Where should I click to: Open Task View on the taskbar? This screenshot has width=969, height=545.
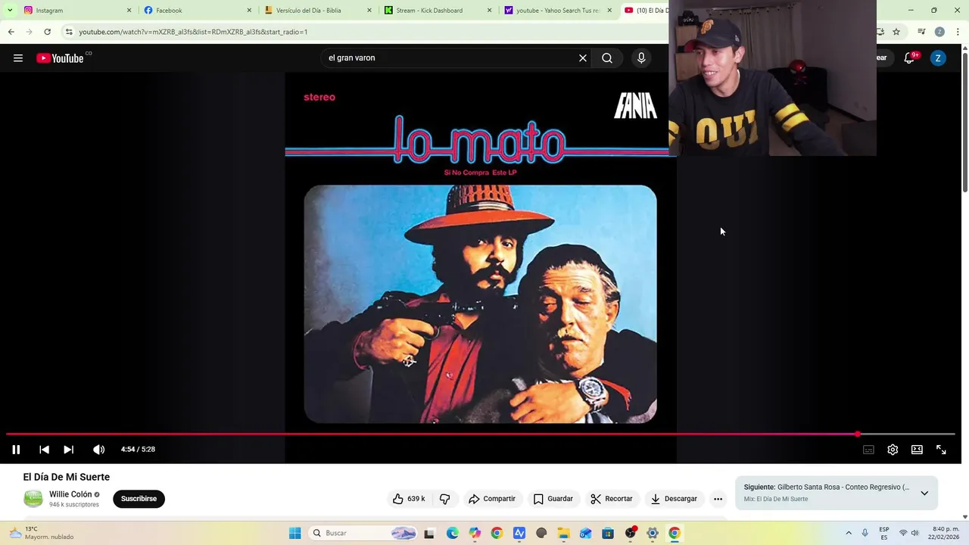pyautogui.click(x=429, y=533)
